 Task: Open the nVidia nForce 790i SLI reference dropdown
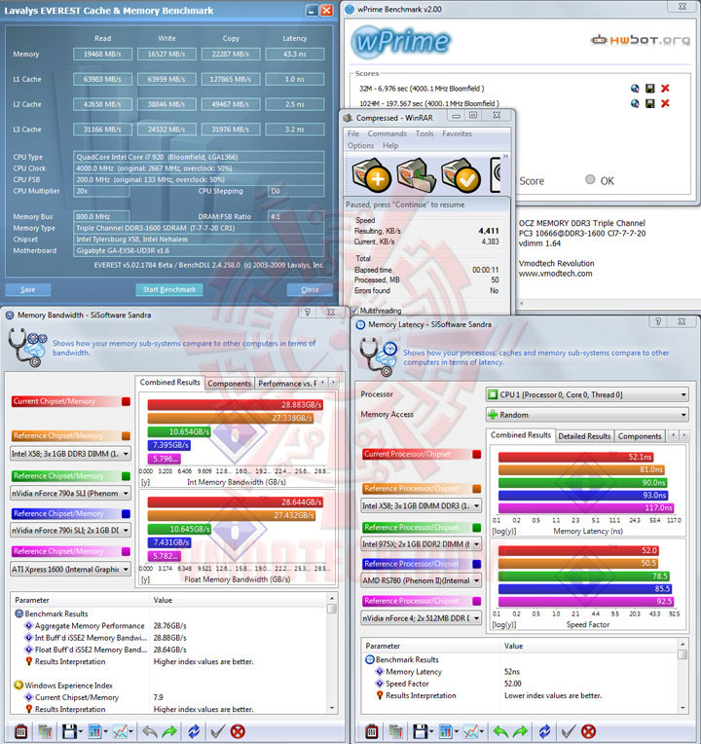coord(71,531)
